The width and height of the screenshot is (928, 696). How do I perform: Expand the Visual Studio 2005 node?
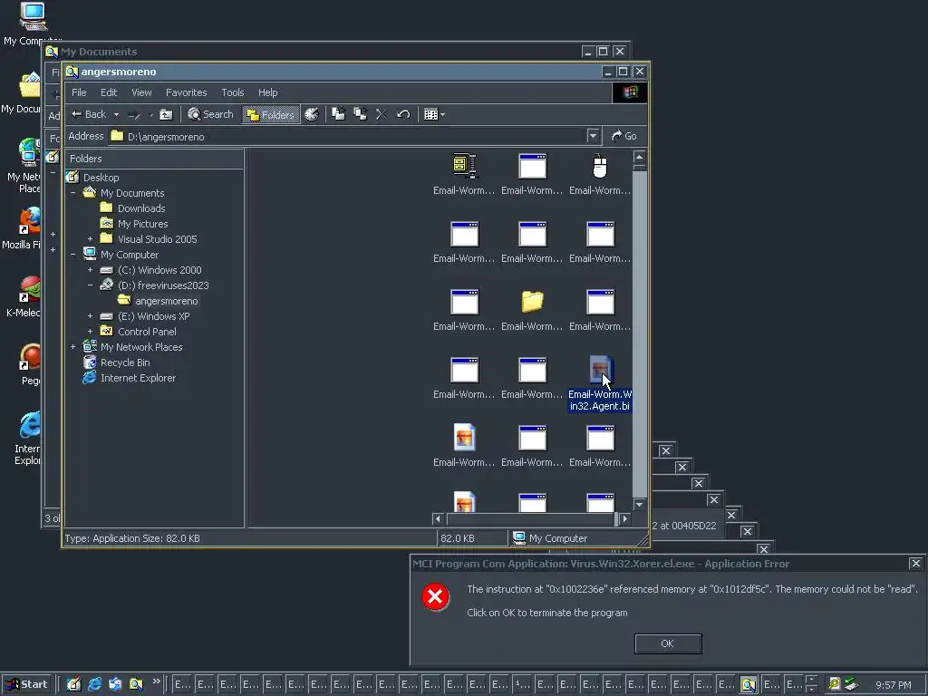(x=90, y=239)
